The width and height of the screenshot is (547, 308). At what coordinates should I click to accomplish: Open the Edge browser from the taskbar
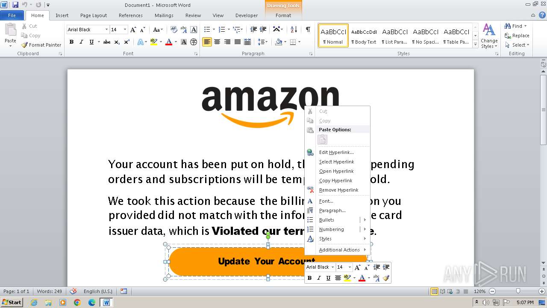pyautogui.click(x=91, y=302)
